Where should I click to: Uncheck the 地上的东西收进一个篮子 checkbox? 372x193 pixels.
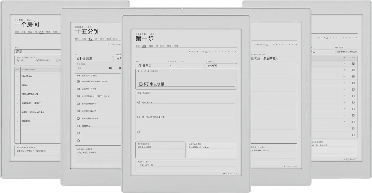[x=78, y=96]
